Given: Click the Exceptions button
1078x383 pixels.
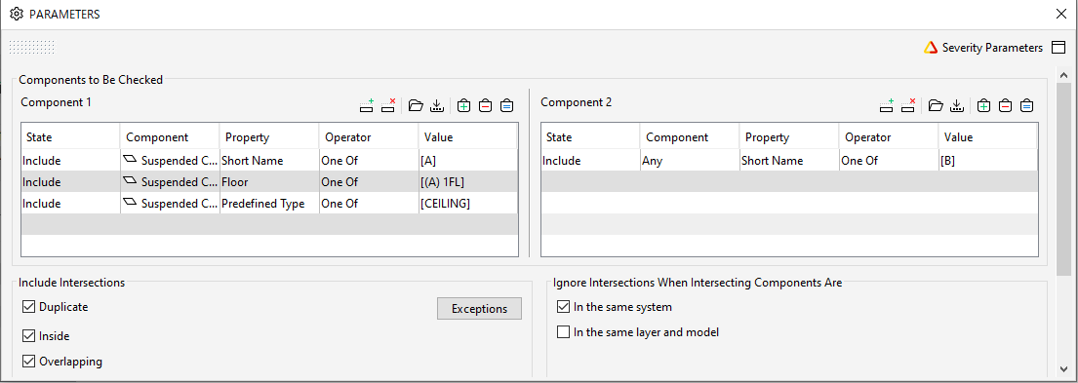Looking at the screenshot, I should 479,309.
